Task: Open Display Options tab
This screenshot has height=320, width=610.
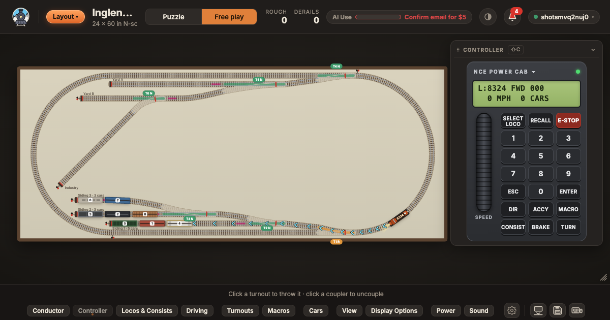Action: click(x=394, y=311)
